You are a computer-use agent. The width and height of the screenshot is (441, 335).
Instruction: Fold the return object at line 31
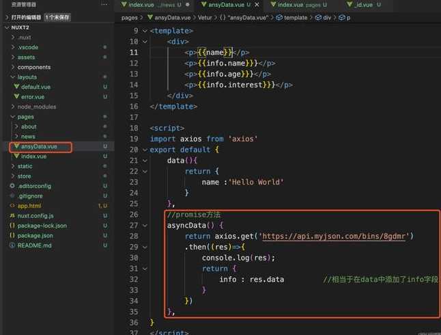click(x=145, y=269)
